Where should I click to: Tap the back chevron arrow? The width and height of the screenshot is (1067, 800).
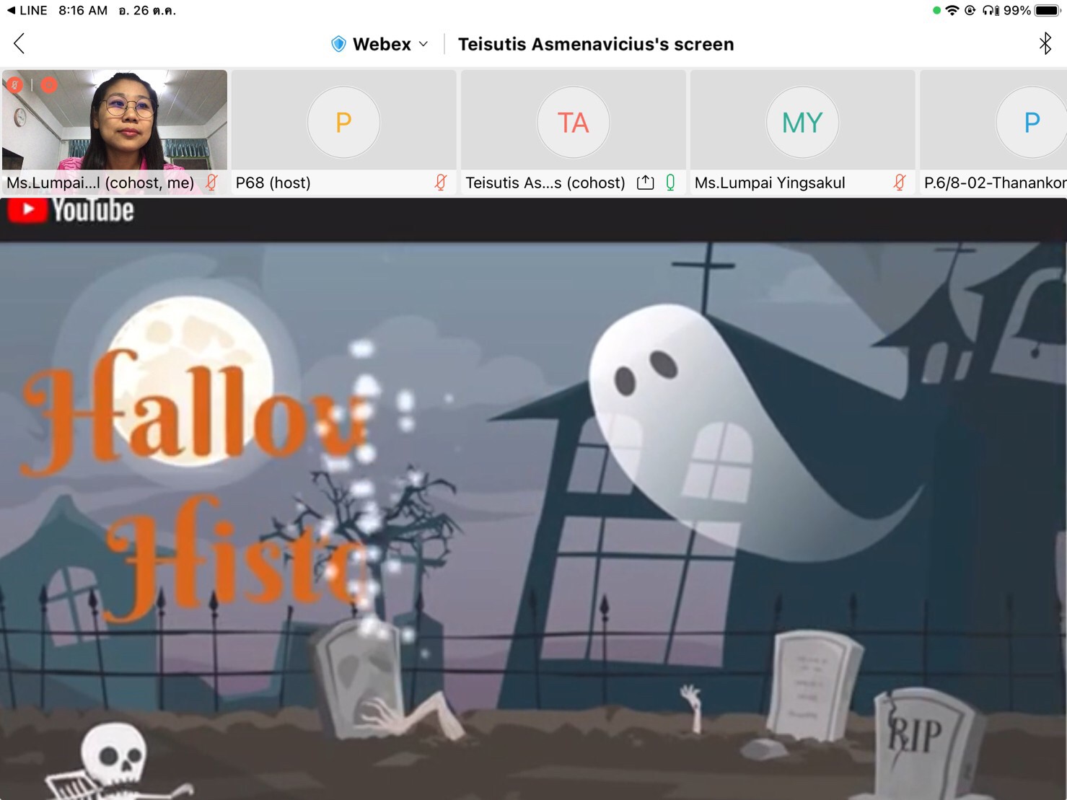click(x=19, y=44)
